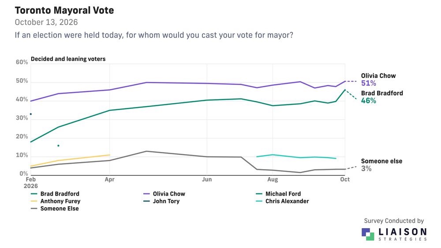This screenshot has height=248, width=441.
Task: Click the Liaison Strategies logo icon
Action: click(x=368, y=234)
